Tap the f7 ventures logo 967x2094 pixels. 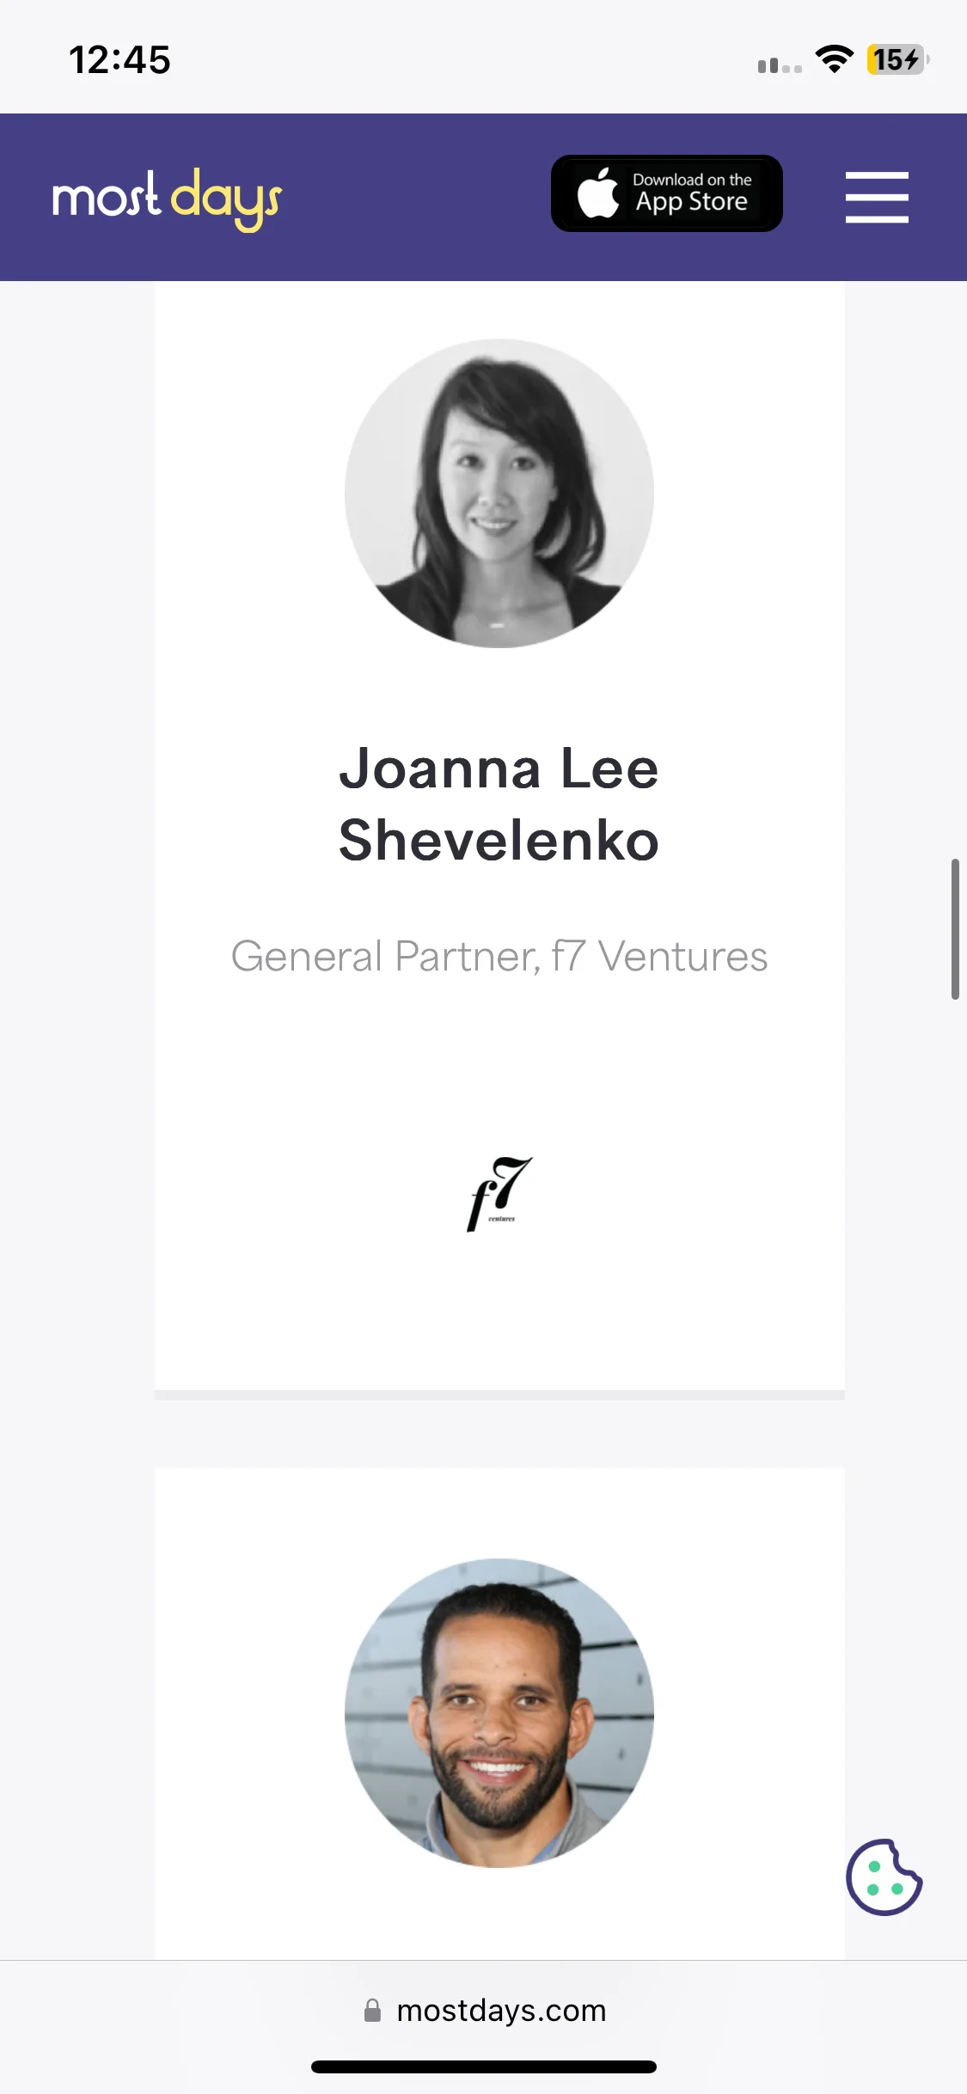tap(499, 1194)
